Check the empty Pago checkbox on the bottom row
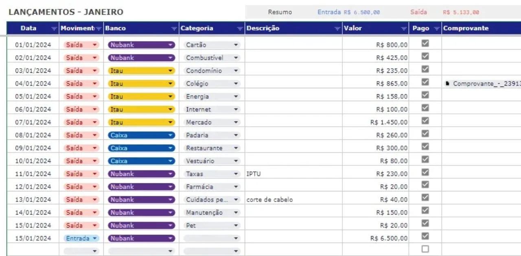The width and height of the screenshot is (521, 256). [425, 249]
